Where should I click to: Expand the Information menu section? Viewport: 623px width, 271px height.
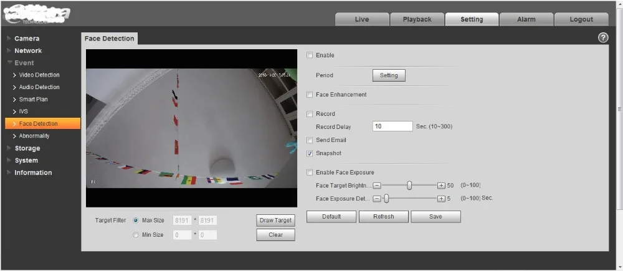[x=33, y=173]
